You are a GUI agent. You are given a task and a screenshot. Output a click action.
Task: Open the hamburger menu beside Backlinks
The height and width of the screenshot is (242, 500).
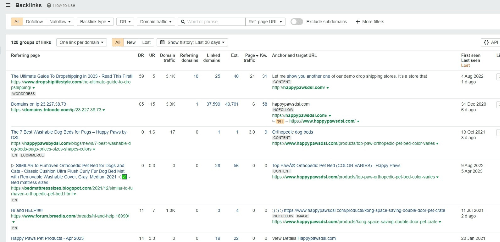click(8, 5)
